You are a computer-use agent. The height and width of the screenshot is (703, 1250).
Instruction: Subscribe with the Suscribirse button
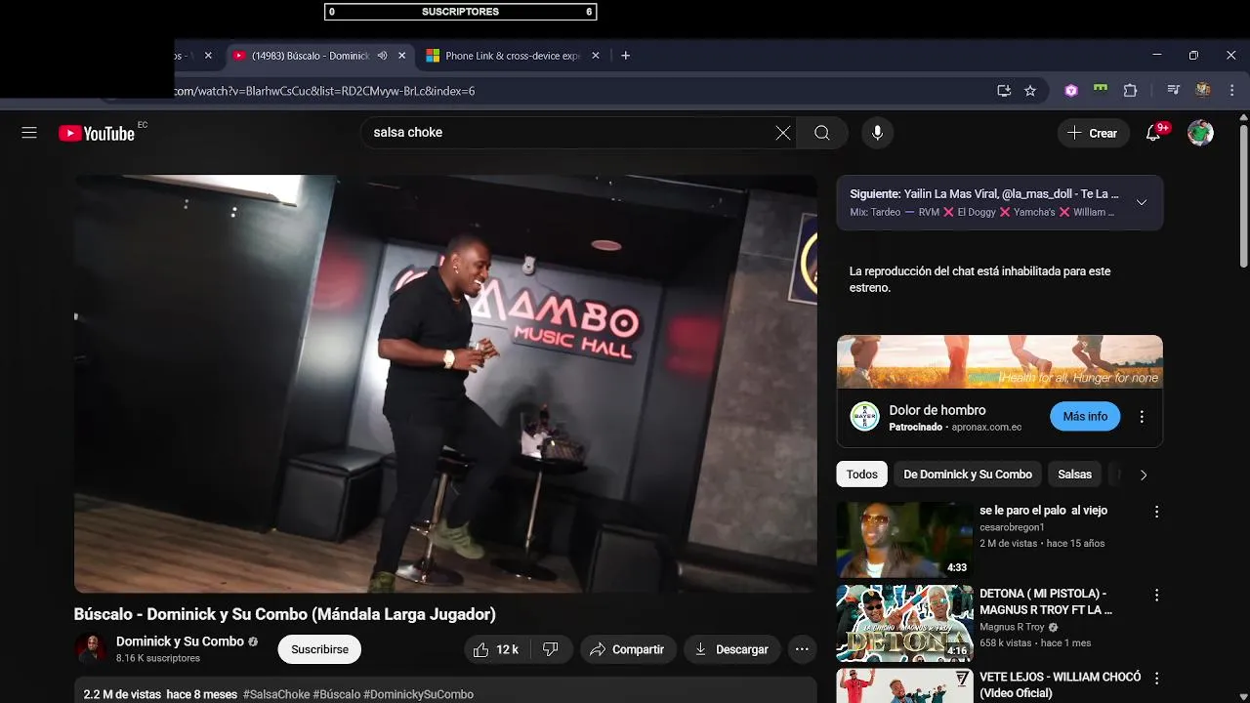click(x=319, y=649)
